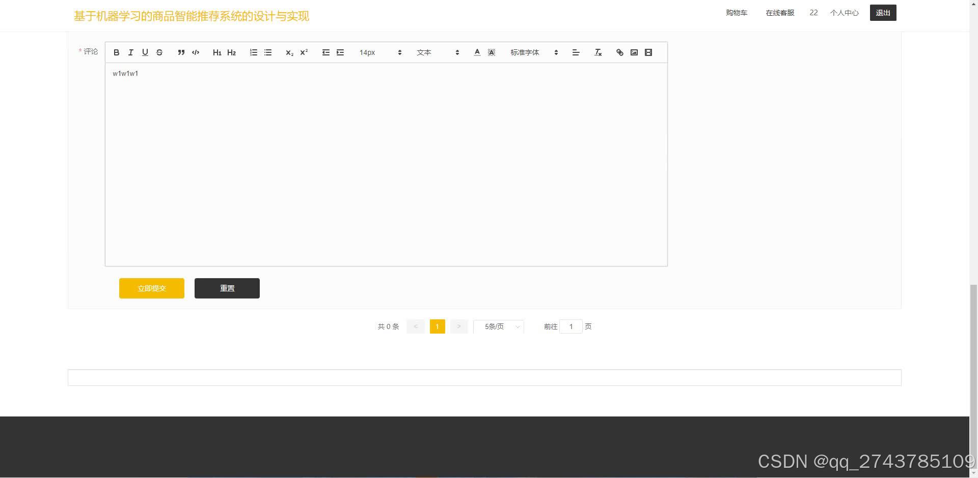Image resolution: width=978 pixels, height=478 pixels.
Task: Click the username 22 in header
Action: [x=813, y=13]
